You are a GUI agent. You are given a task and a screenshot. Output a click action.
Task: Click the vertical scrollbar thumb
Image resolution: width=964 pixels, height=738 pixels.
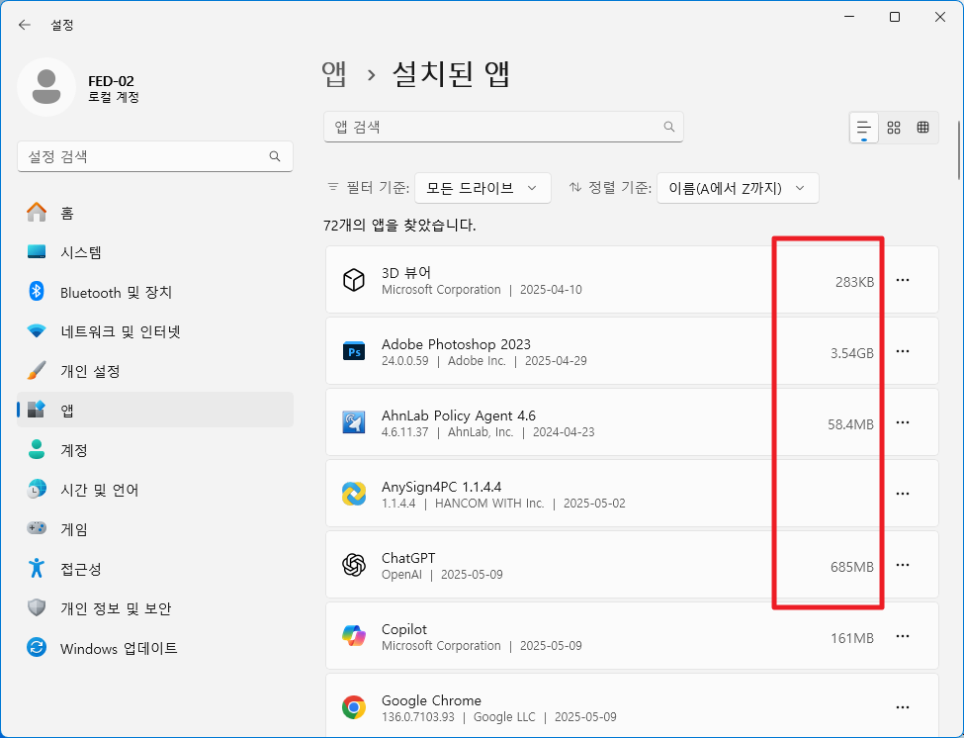coord(959,150)
